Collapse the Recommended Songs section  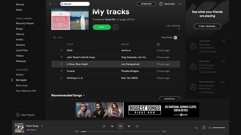pyautogui.click(x=84, y=95)
